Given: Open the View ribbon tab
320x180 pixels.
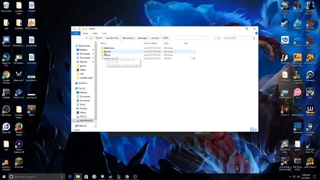Looking at the screenshot, I should [104, 33].
